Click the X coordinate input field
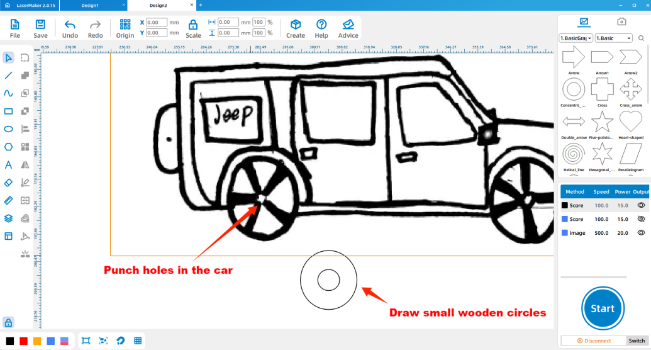The image size is (651, 350). pyautogui.click(x=157, y=23)
